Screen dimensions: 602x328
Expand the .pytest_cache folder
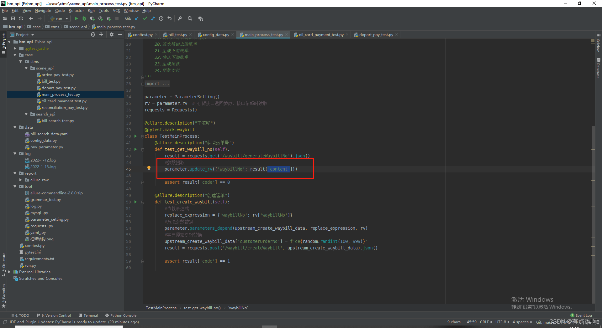click(x=15, y=49)
